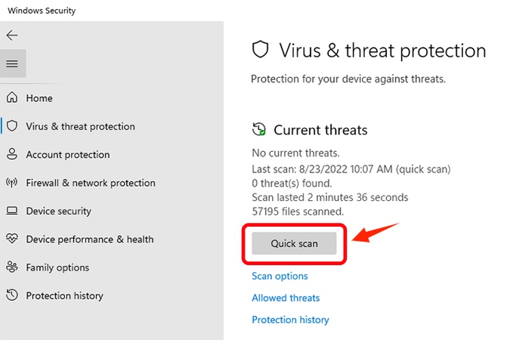Click the Device performance heart icon
Screen dimensions: 513x340
(x=12, y=240)
